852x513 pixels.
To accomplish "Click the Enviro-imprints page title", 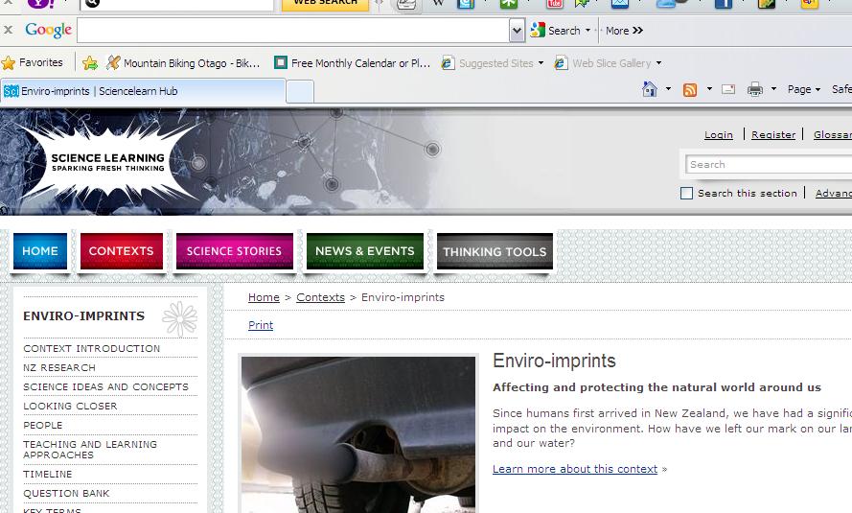I will pos(554,361).
